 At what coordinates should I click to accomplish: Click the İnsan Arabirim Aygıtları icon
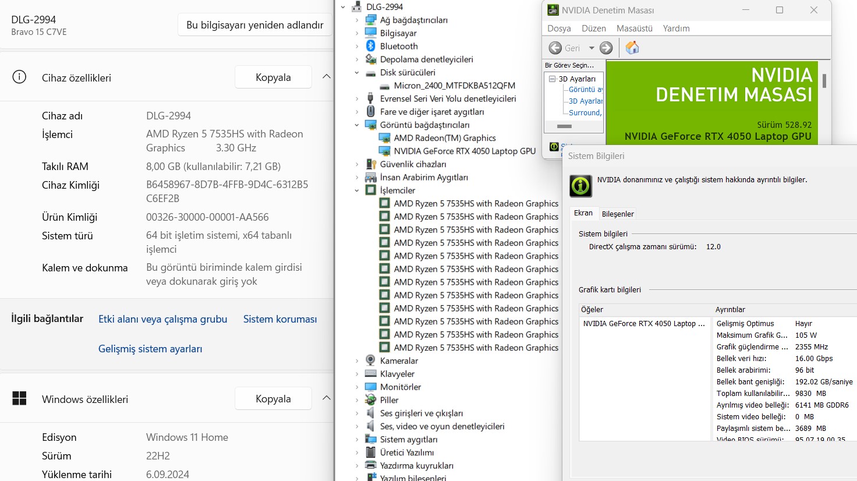click(370, 177)
